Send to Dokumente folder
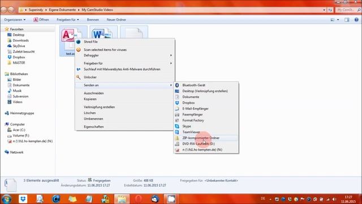 click(191, 97)
